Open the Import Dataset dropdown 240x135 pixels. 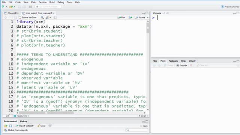(24, 126)
